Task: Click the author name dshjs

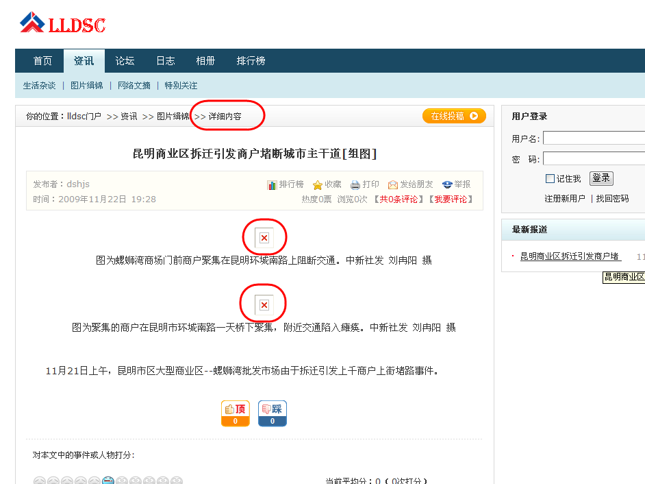Action: [x=78, y=184]
